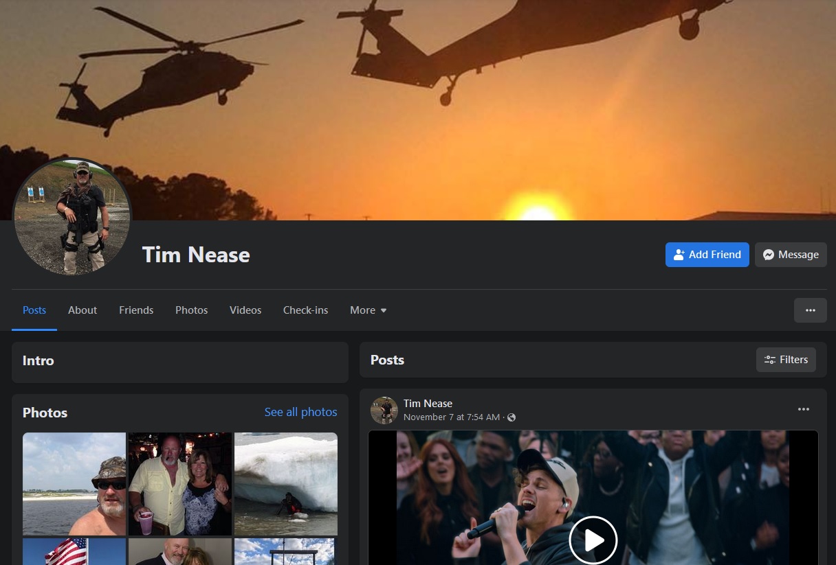Switch to the Friends tab

(x=136, y=310)
